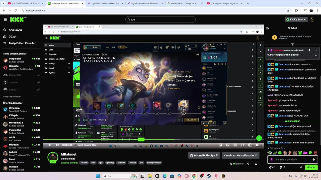Open the Cankato followed channel
Viewport: 321px width, 180px height.
(21, 67)
